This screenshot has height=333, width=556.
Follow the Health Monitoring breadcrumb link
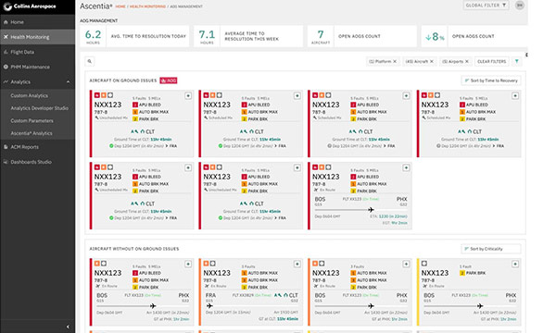click(x=147, y=6)
